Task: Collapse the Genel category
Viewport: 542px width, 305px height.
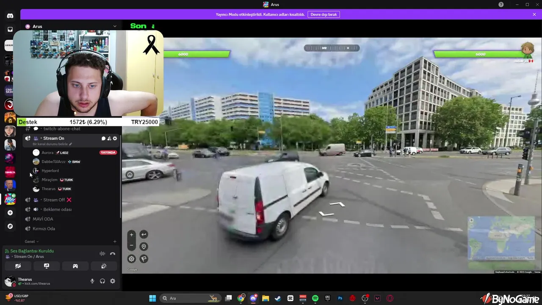Action: (x=31, y=241)
